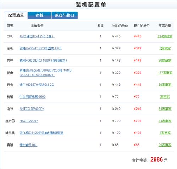Select the red ¥149 current price
The width and height of the screenshot is (177, 169).
138,60
